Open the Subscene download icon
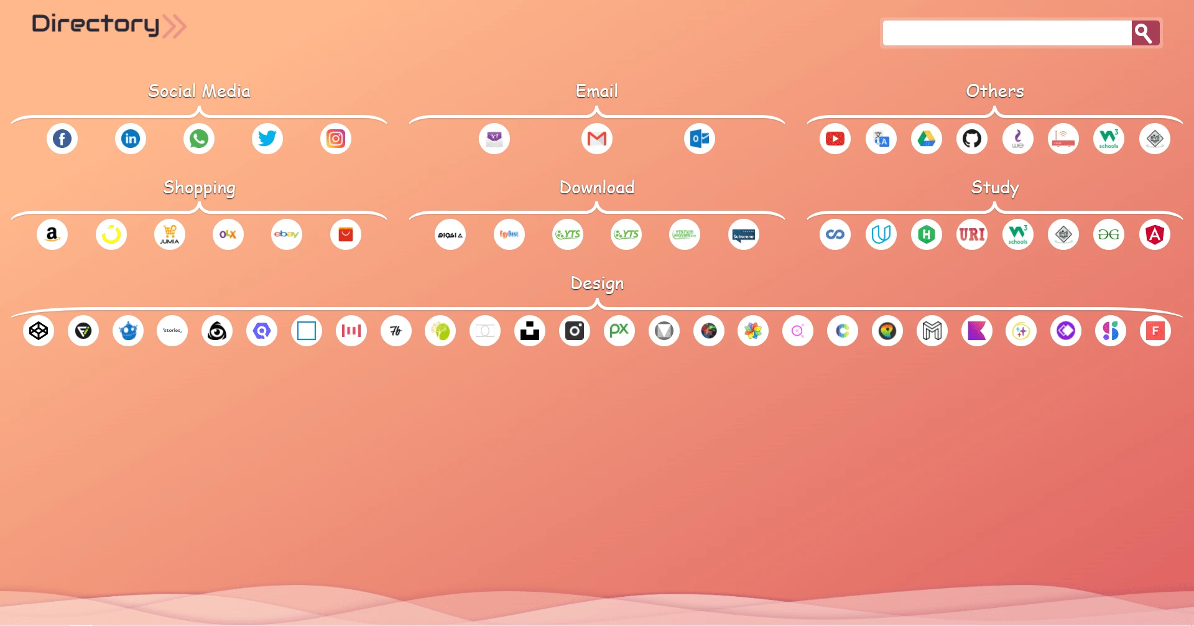Screen dimensions: 1194x626 coord(744,235)
